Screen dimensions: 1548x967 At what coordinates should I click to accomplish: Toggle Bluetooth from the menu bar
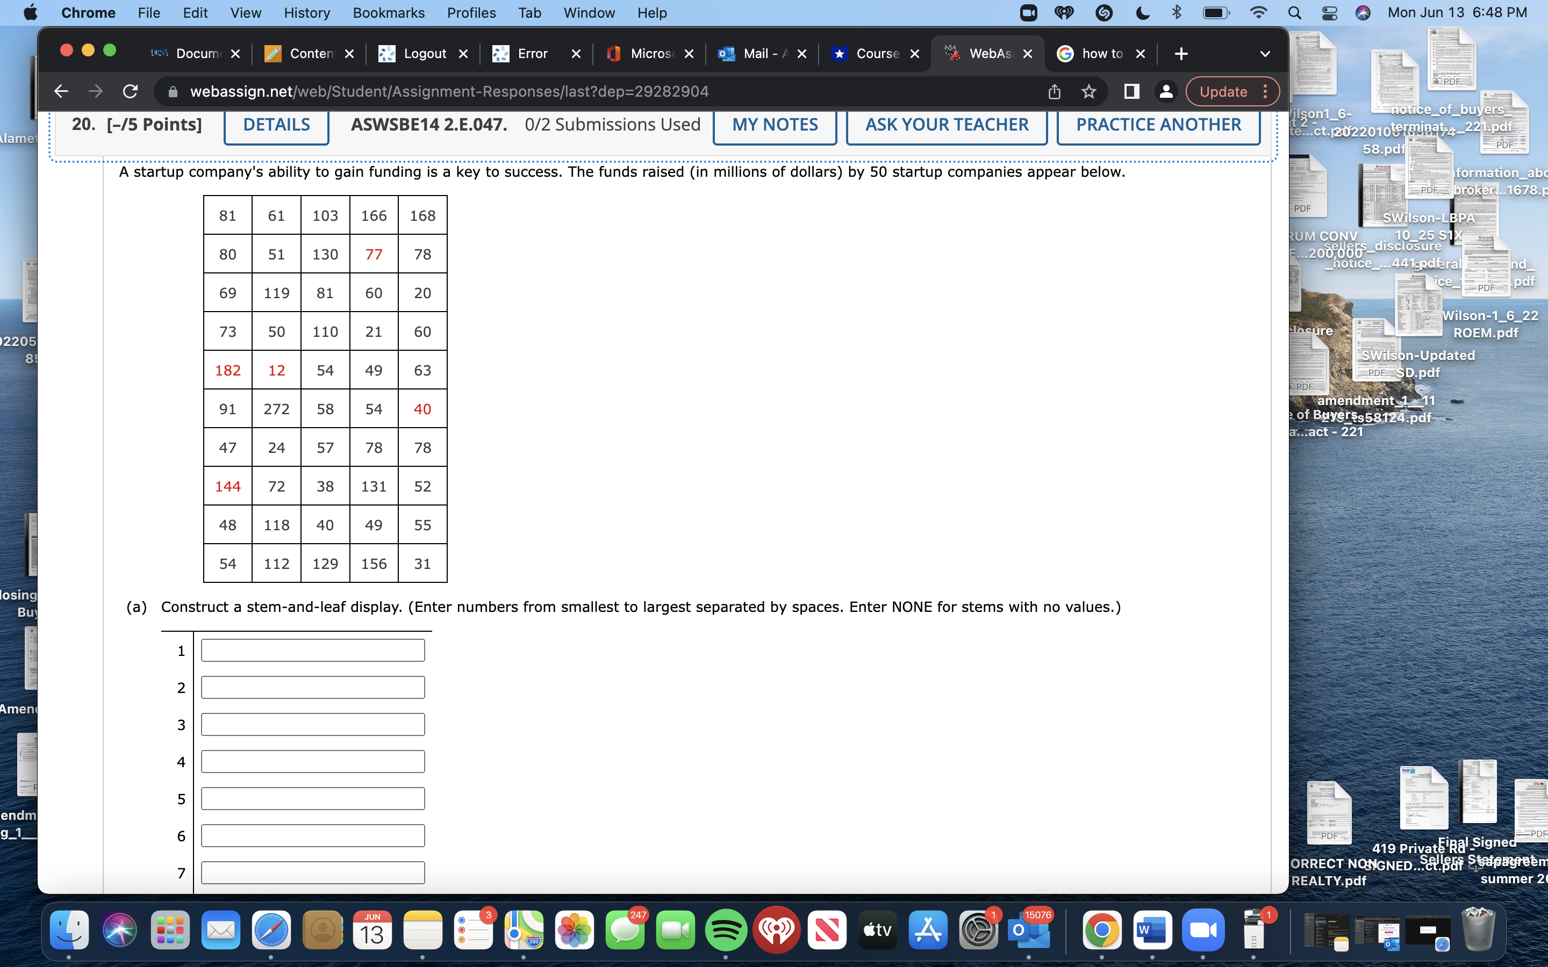tap(1177, 13)
